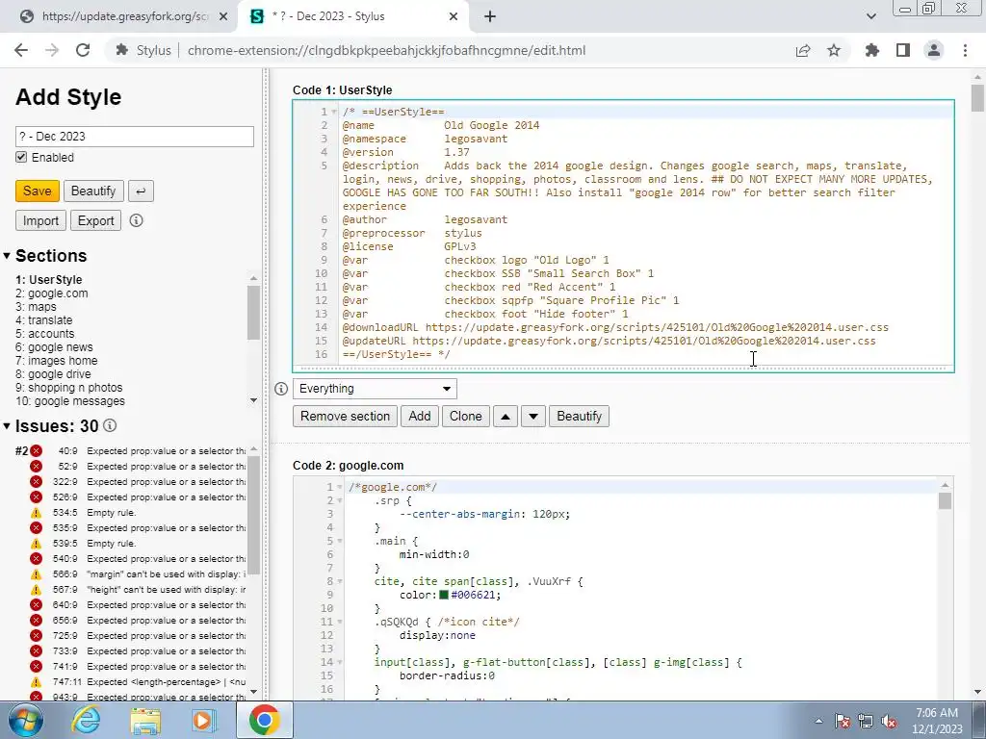Show Issues info help icon
Viewport: 986px width, 739px height.
coord(110,425)
